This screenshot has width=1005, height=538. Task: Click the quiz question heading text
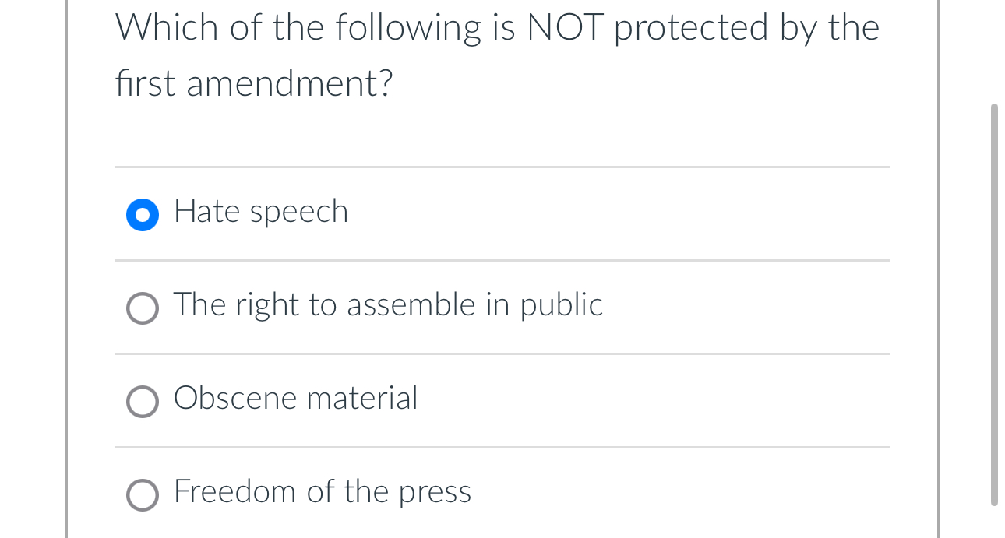498,55
